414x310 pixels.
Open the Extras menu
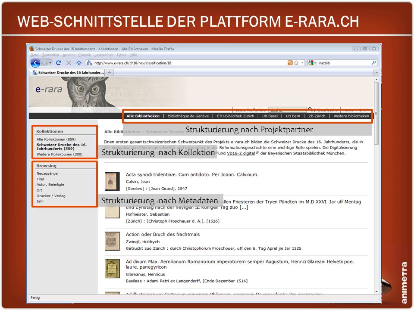[122, 55]
